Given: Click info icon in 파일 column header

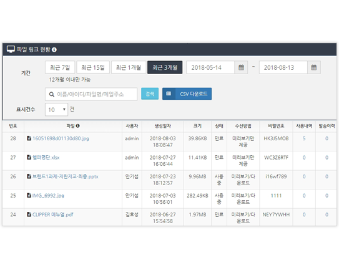Looking at the screenshot, I should point(78,126).
